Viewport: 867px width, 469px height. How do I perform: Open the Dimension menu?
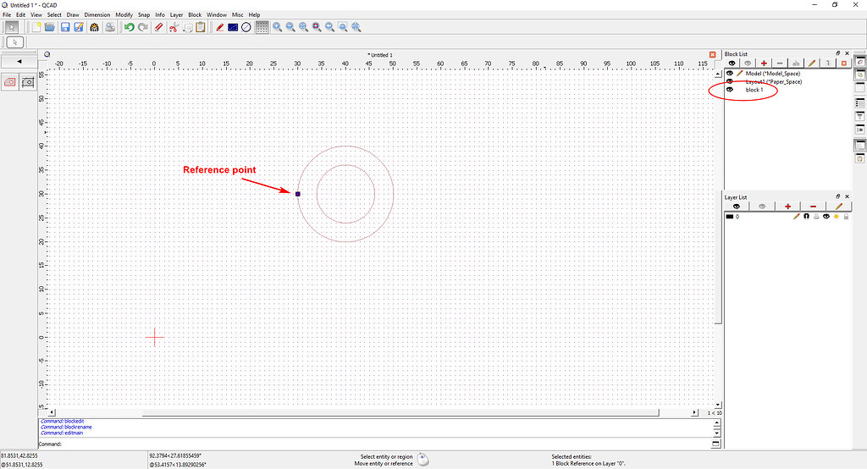[x=97, y=15]
